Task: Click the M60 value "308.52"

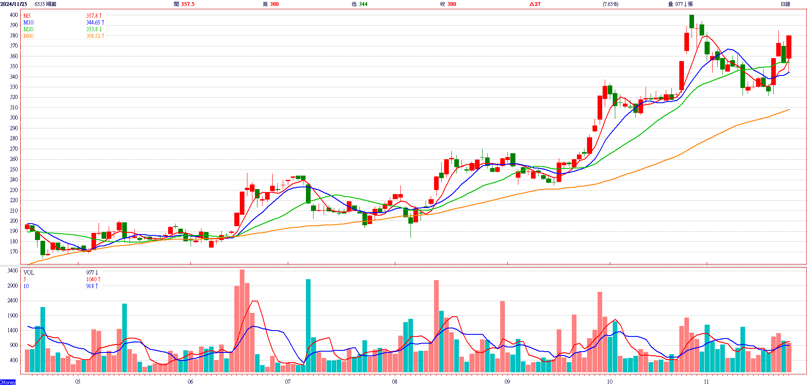Action: coord(93,36)
